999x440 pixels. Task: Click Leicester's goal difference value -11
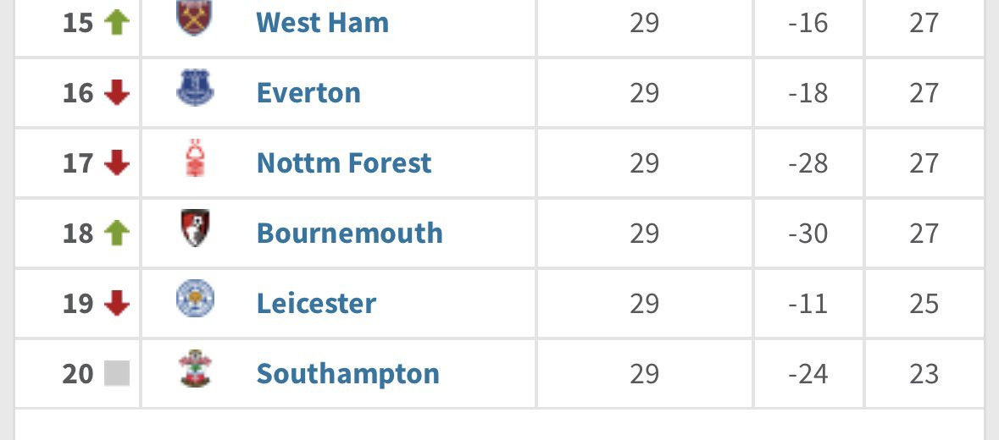(x=808, y=303)
